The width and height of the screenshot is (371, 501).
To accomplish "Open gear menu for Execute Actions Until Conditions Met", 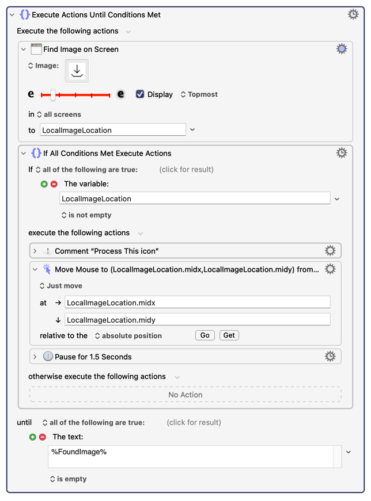I will click(x=353, y=14).
